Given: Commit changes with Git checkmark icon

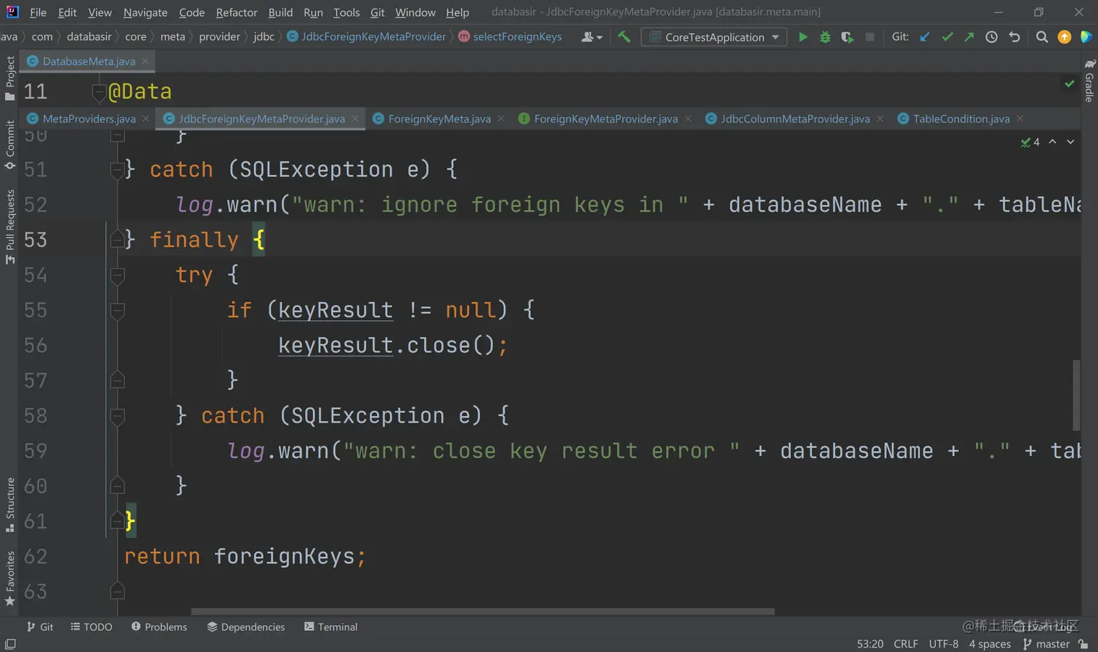Looking at the screenshot, I should point(947,37).
